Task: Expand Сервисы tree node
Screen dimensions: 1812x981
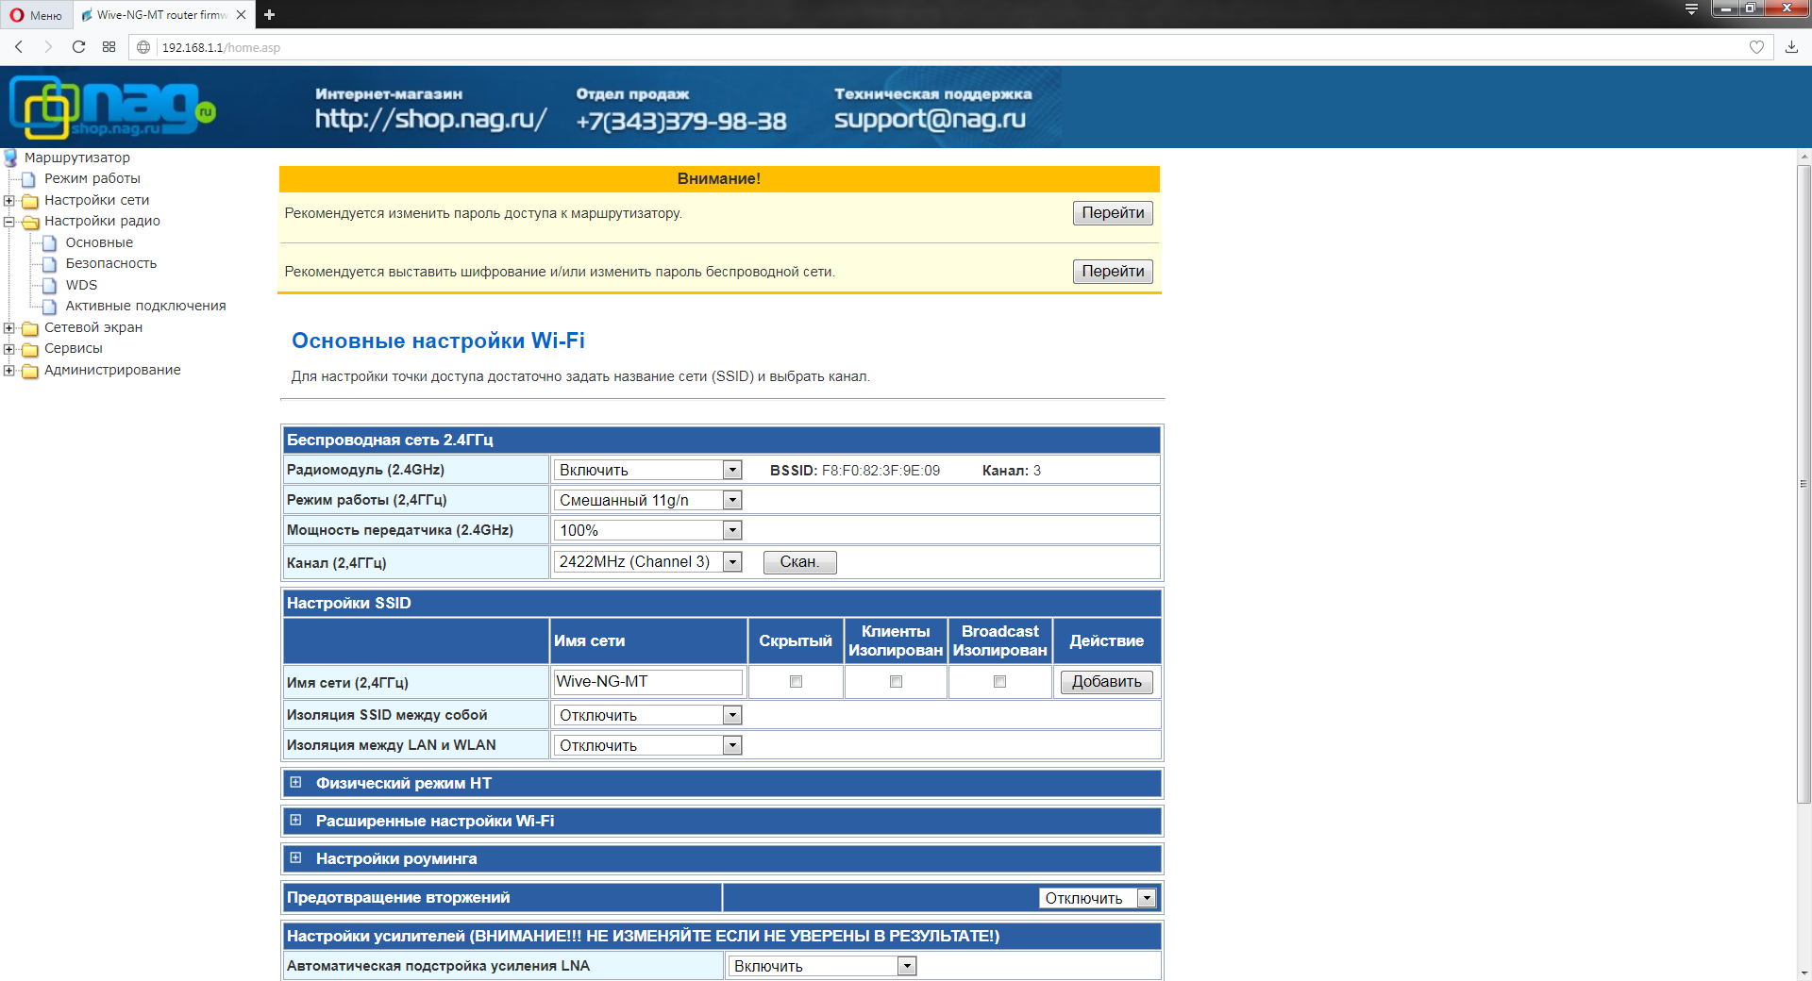Action: click(x=8, y=349)
